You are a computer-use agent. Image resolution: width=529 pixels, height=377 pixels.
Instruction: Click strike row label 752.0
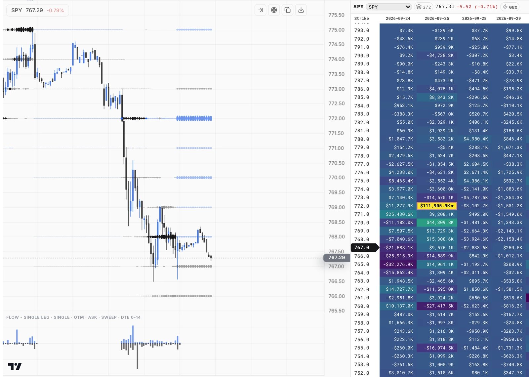point(362,373)
